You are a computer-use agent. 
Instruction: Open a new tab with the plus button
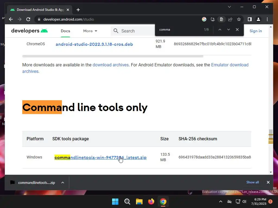78,10
